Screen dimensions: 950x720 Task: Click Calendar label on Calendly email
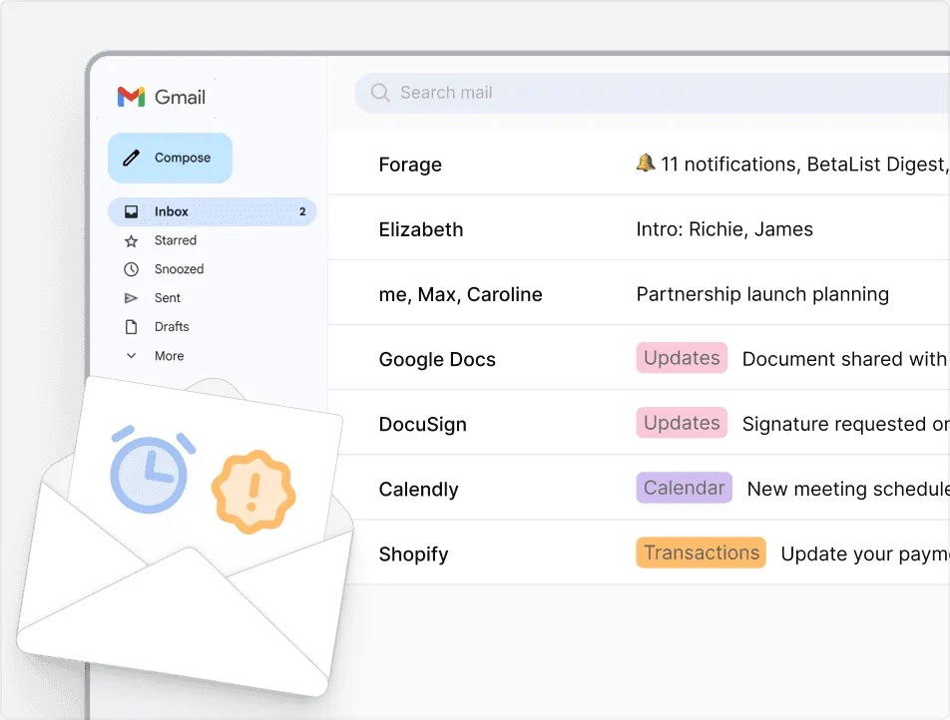[x=684, y=488]
